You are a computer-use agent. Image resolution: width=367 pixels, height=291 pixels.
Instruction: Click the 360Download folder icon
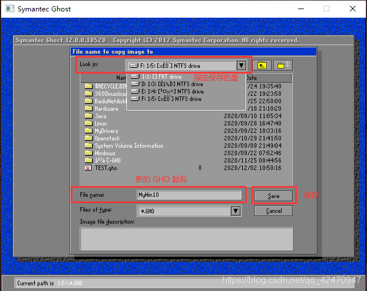tap(88, 94)
